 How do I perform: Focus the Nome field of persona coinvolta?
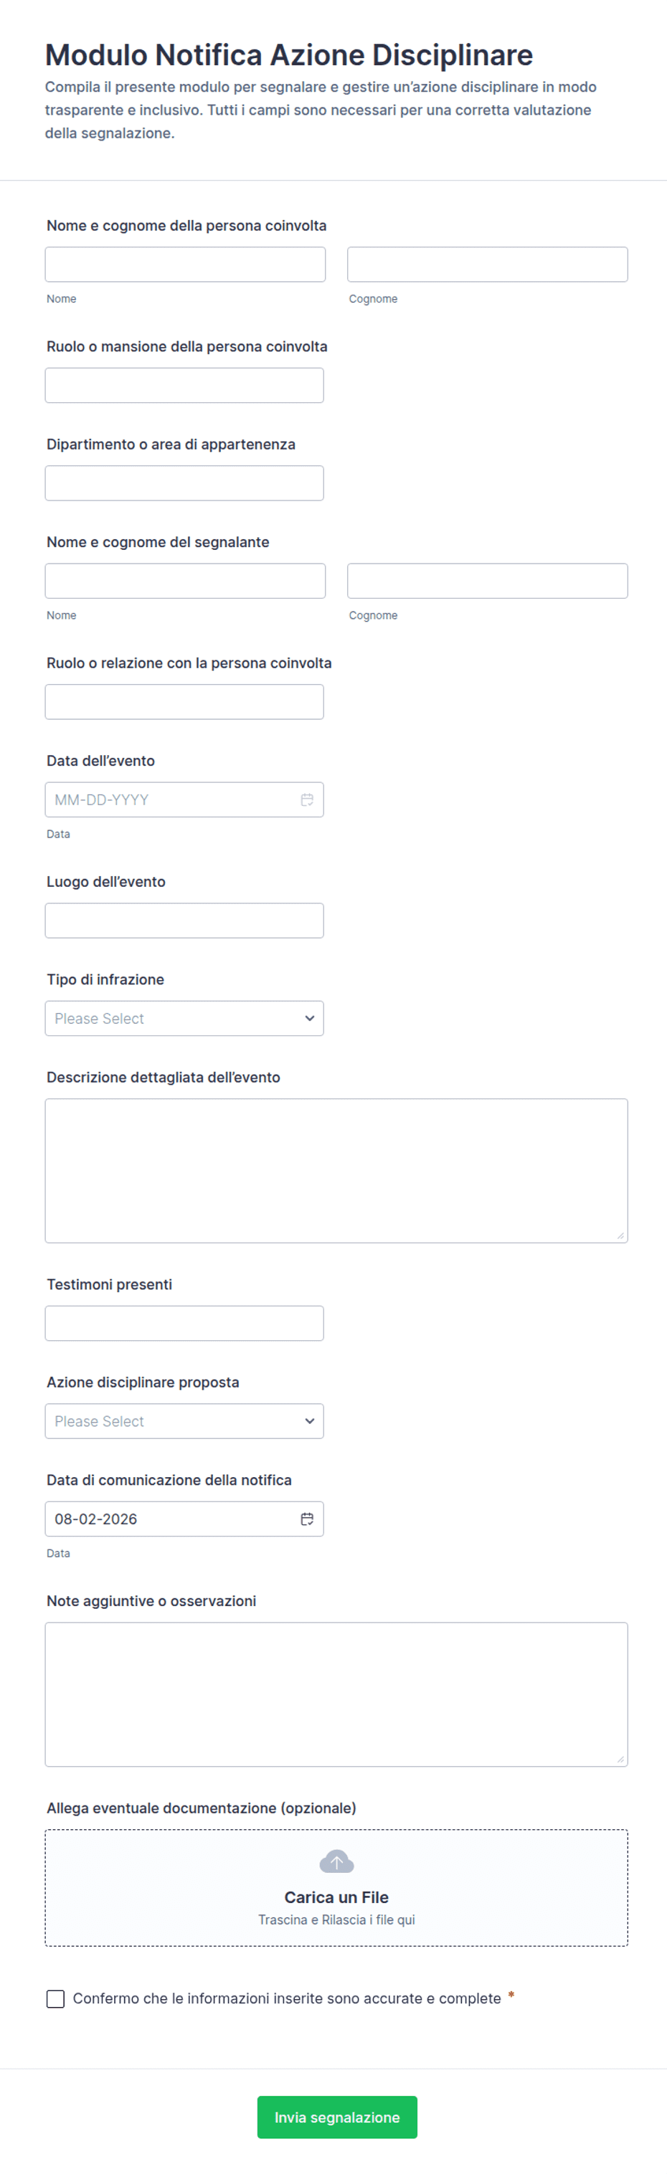tap(185, 264)
